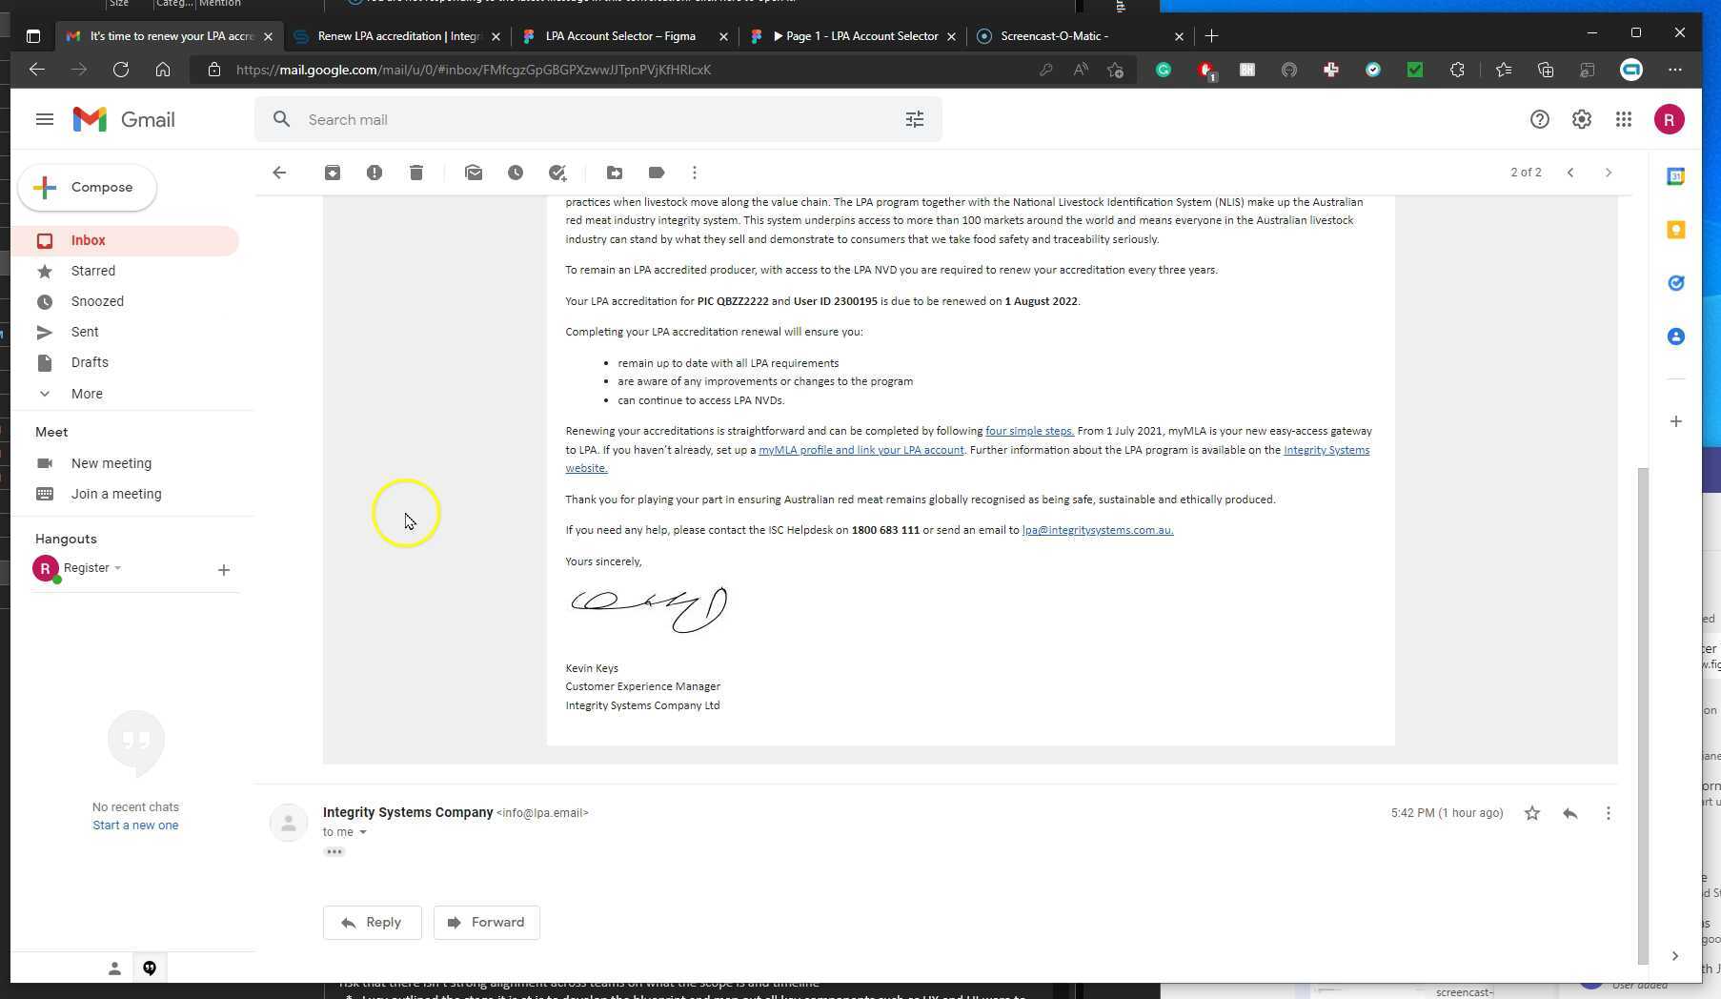This screenshot has width=1721, height=999.
Task: Delete the current email
Action: [416, 173]
